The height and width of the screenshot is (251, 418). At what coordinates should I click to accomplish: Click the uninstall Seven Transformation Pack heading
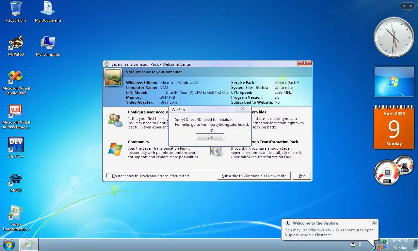(275, 142)
